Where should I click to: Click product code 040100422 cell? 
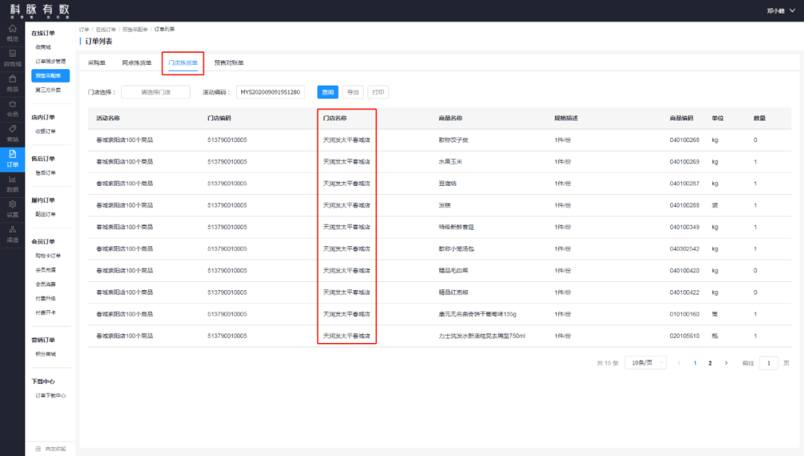point(685,292)
